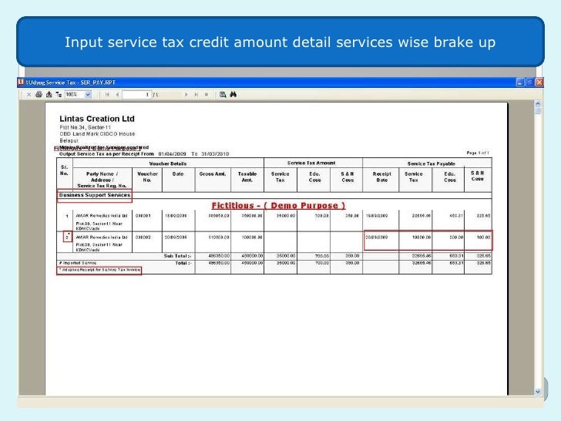Click scrollbar down arrow in report viewer
The width and height of the screenshot is (561, 421).
538,392
